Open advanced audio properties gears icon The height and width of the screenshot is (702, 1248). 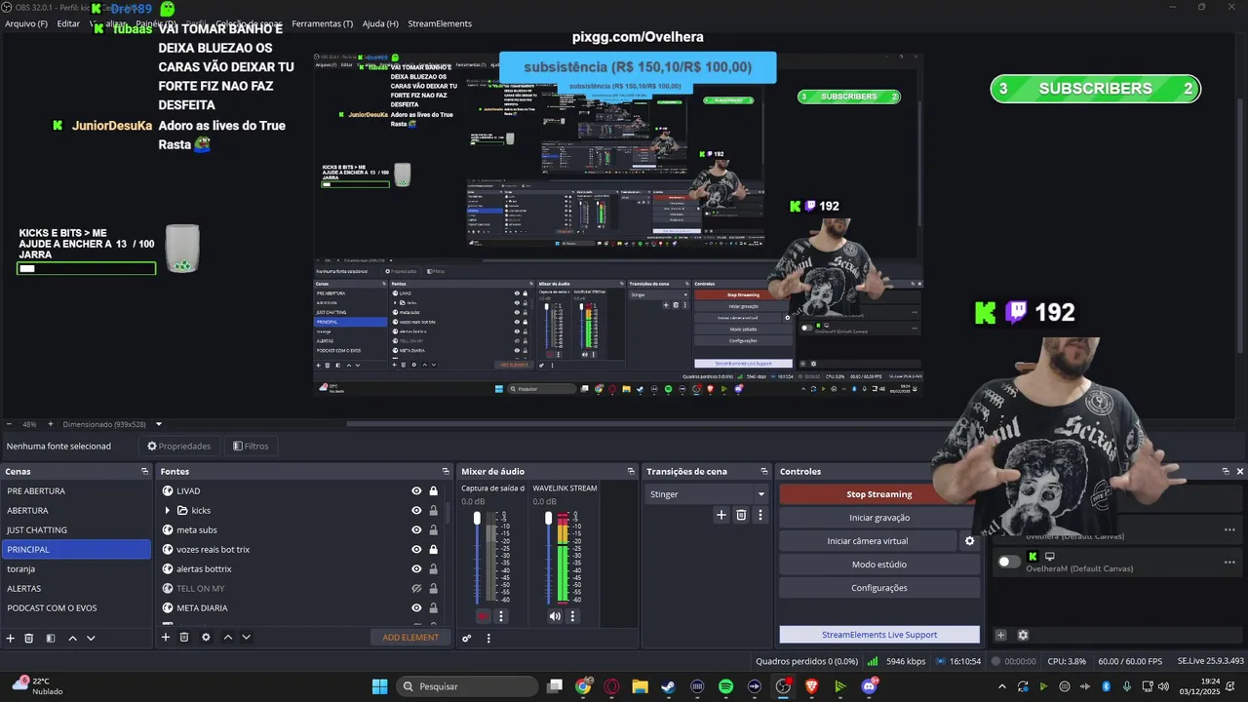coord(467,638)
